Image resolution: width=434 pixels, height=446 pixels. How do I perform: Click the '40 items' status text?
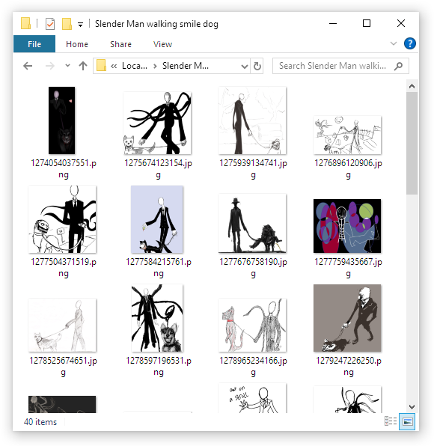coord(40,422)
